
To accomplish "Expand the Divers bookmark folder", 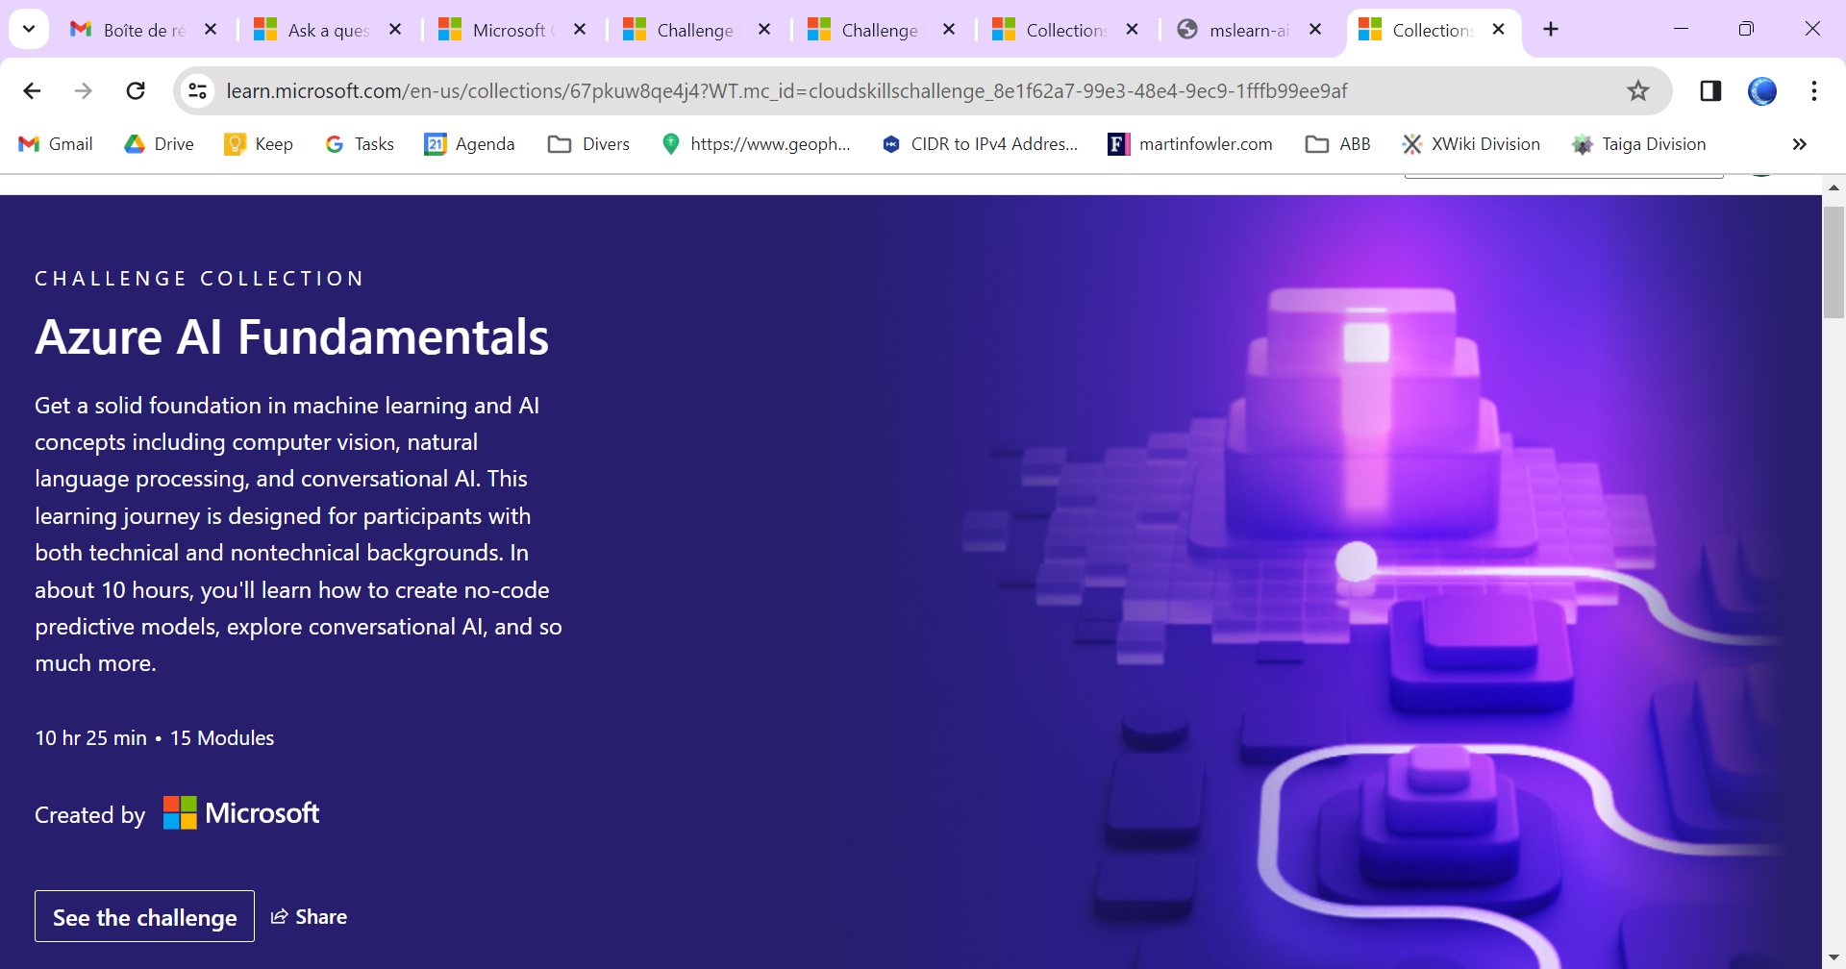I will (x=588, y=144).
